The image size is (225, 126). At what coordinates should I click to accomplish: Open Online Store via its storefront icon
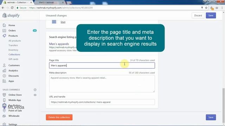click(4, 95)
